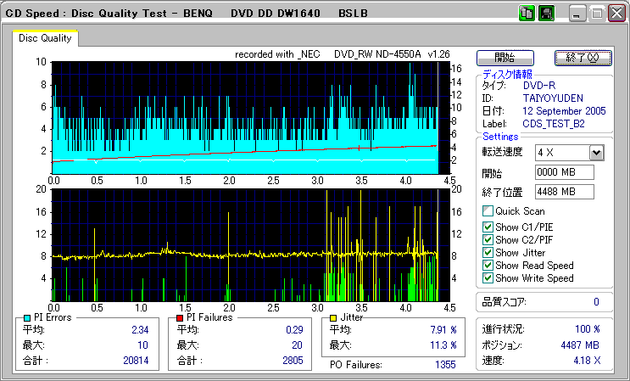Click inside the upper PI Errors graph

tap(244, 117)
